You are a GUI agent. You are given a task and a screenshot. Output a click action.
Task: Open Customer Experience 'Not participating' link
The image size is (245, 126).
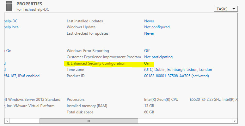[x=158, y=57]
